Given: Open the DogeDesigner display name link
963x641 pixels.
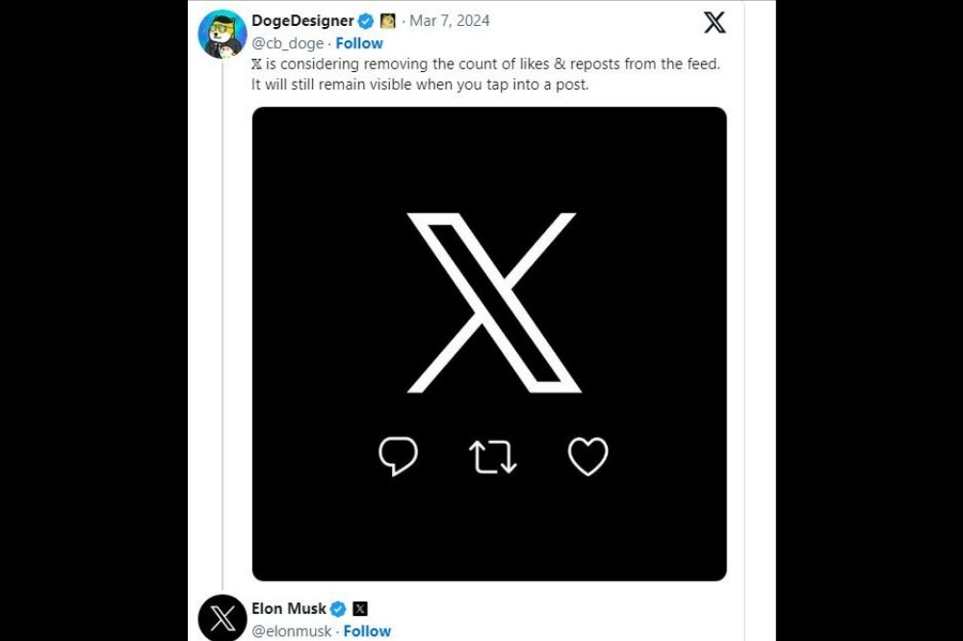Looking at the screenshot, I should coord(302,21).
